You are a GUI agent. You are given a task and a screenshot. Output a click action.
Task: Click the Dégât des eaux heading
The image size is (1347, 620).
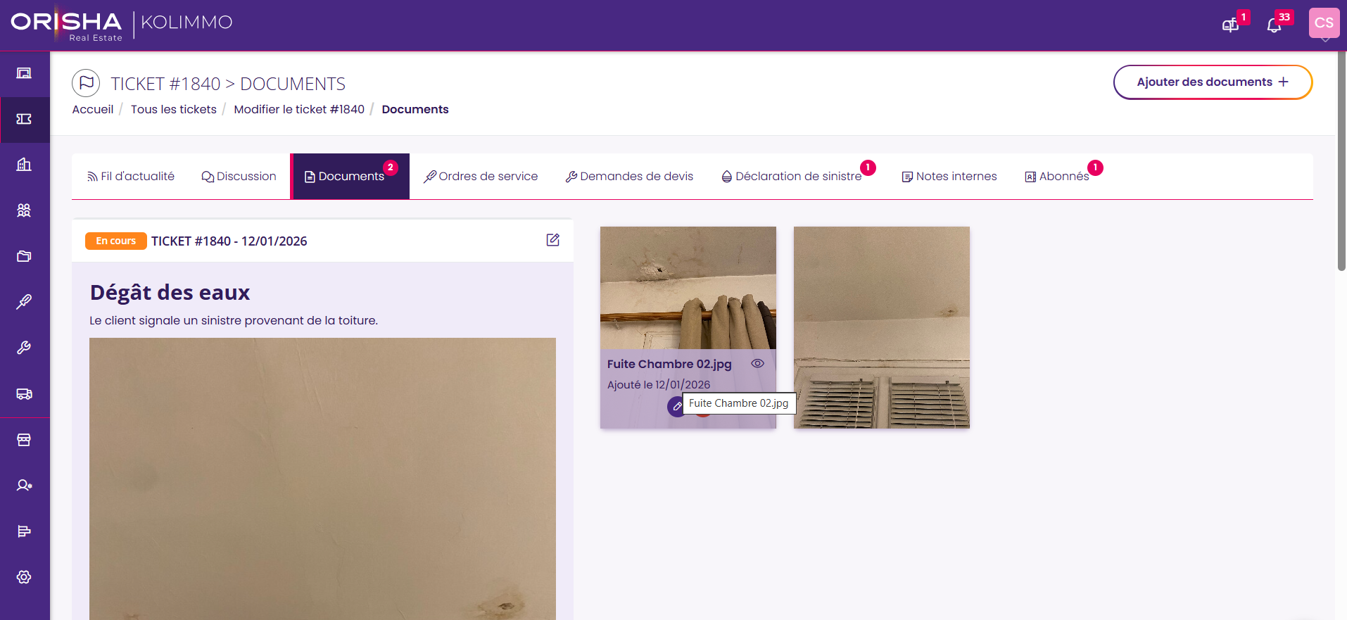click(x=170, y=293)
